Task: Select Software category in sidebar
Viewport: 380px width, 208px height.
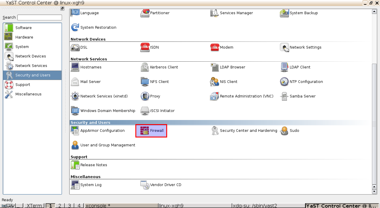Action: coord(23,28)
